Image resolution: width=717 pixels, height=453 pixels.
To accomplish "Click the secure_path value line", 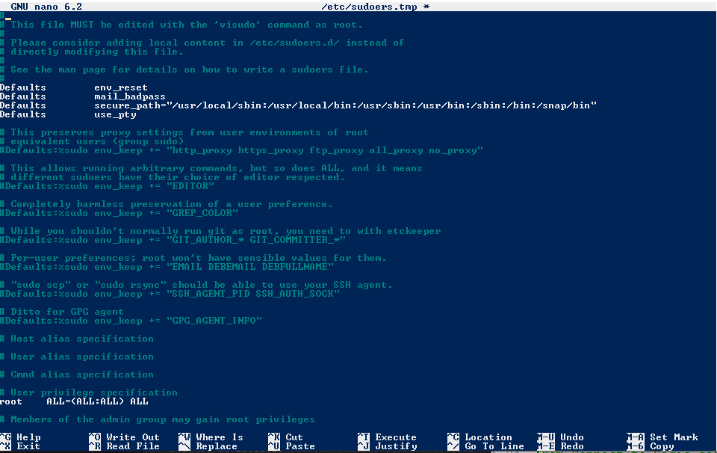I will (x=298, y=105).
